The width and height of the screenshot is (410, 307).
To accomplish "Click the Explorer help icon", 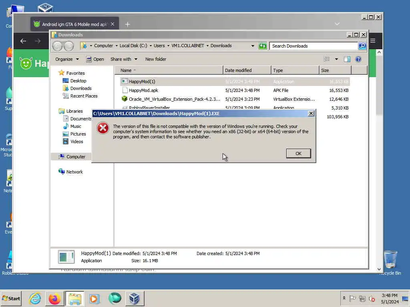I will pyautogui.click(x=358, y=59).
